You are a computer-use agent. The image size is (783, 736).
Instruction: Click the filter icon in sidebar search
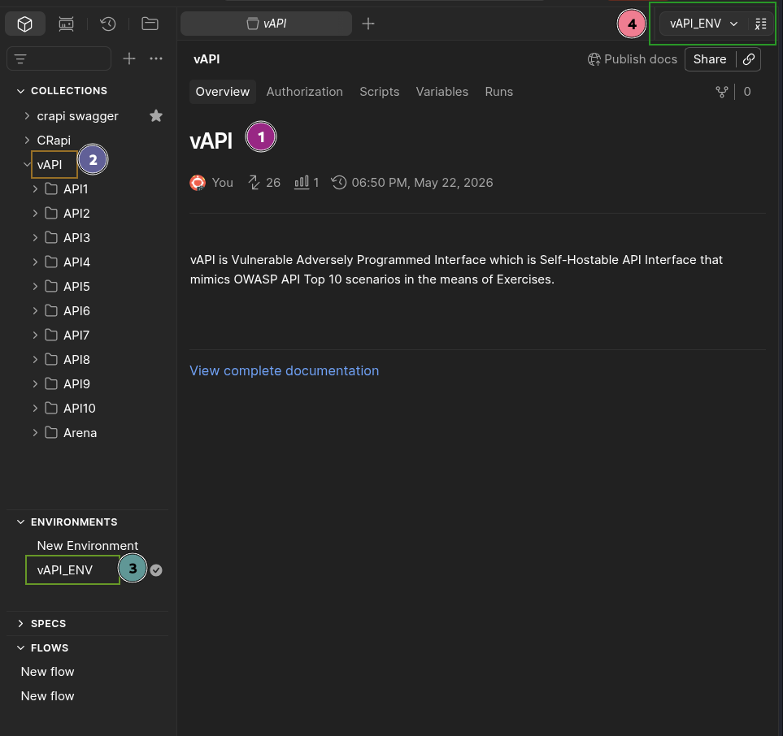tap(20, 58)
